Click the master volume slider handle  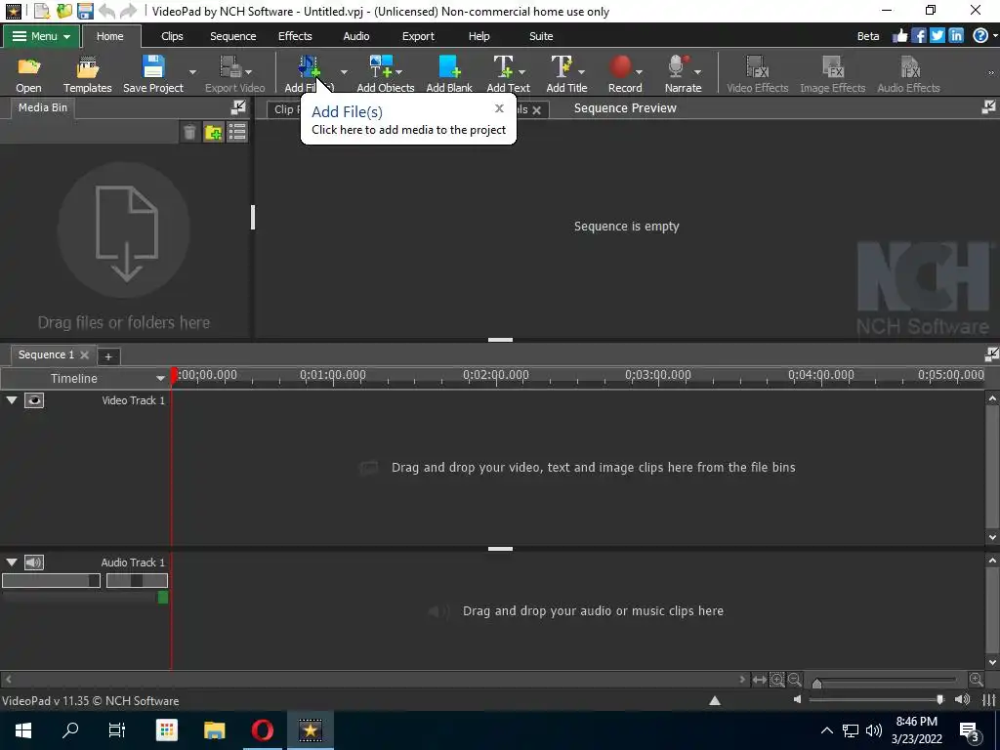click(x=939, y=699)
